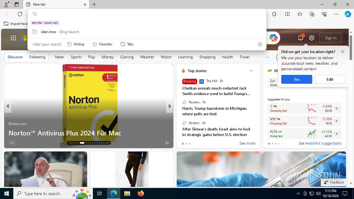The width and height of the screenshot is (354, 199).
Task: Open the Shopping category
Action: pos(207,57)
